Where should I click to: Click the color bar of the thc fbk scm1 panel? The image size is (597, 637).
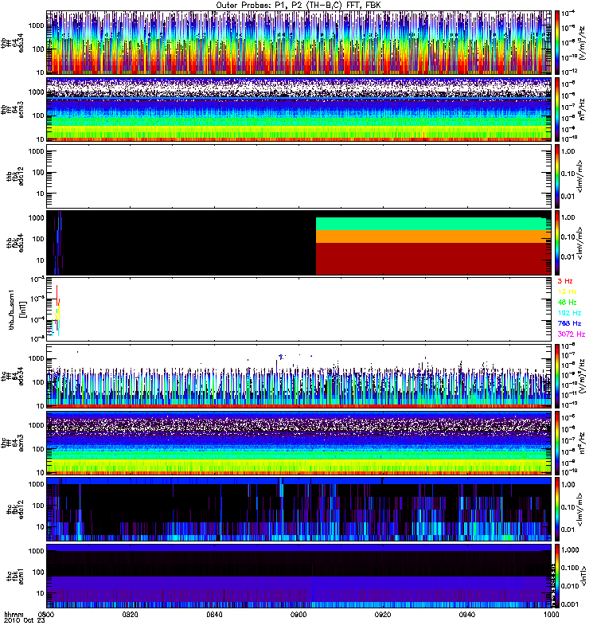[x=557, y=576]
